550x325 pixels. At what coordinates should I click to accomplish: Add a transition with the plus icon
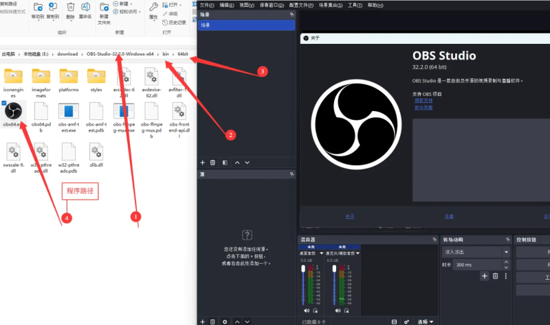pyautogui.click(x=485, y=276)
